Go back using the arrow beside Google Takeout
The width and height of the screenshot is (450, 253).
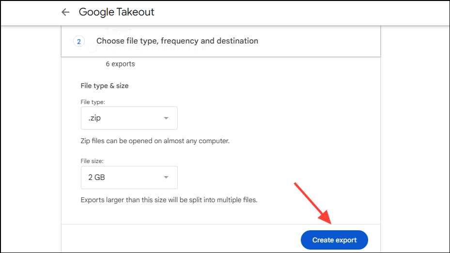[x=65, y=12]
